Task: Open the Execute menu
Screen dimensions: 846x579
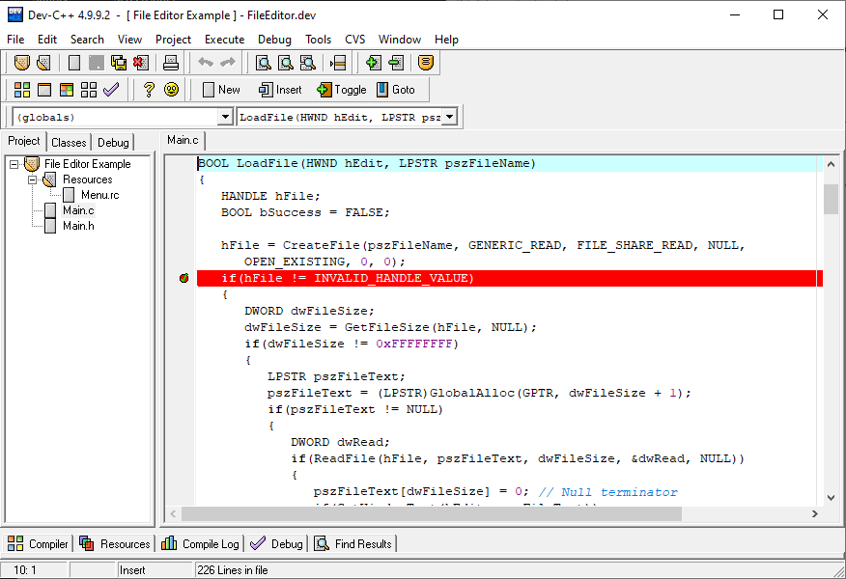Action: 224,40
